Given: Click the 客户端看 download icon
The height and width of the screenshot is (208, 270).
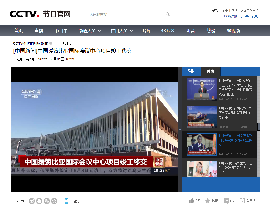Looking at the screenshot, I should pyautogui.click(x=242, y=201).
